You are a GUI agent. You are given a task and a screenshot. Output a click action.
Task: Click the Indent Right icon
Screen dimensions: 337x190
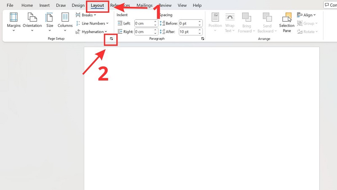(120, 32)
